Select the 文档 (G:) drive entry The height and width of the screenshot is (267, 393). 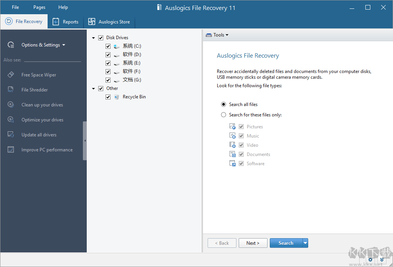132,80
